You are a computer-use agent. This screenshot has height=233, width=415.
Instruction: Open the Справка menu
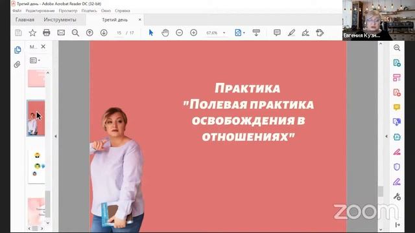click(123, 11)
